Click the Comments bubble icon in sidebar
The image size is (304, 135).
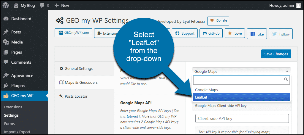(6, 62)
